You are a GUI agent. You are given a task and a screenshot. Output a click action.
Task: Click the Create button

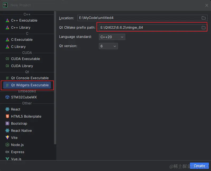[199, 166]
